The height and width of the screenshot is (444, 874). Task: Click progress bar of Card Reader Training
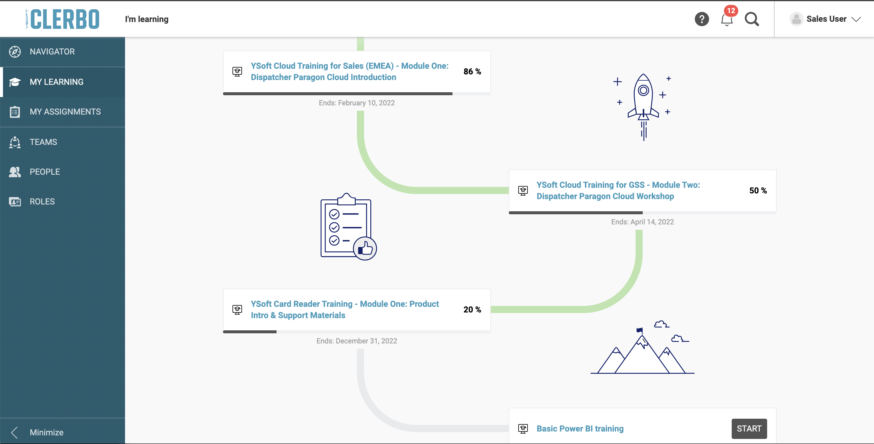click(357, 332)
